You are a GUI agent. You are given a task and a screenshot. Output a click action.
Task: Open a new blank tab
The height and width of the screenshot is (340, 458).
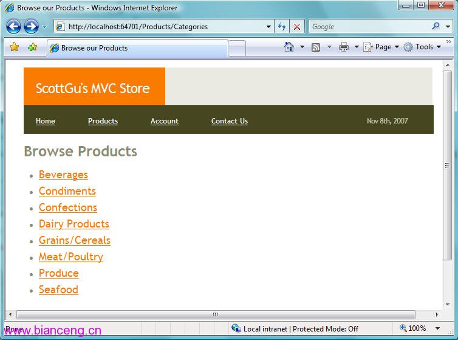(237, 48)
